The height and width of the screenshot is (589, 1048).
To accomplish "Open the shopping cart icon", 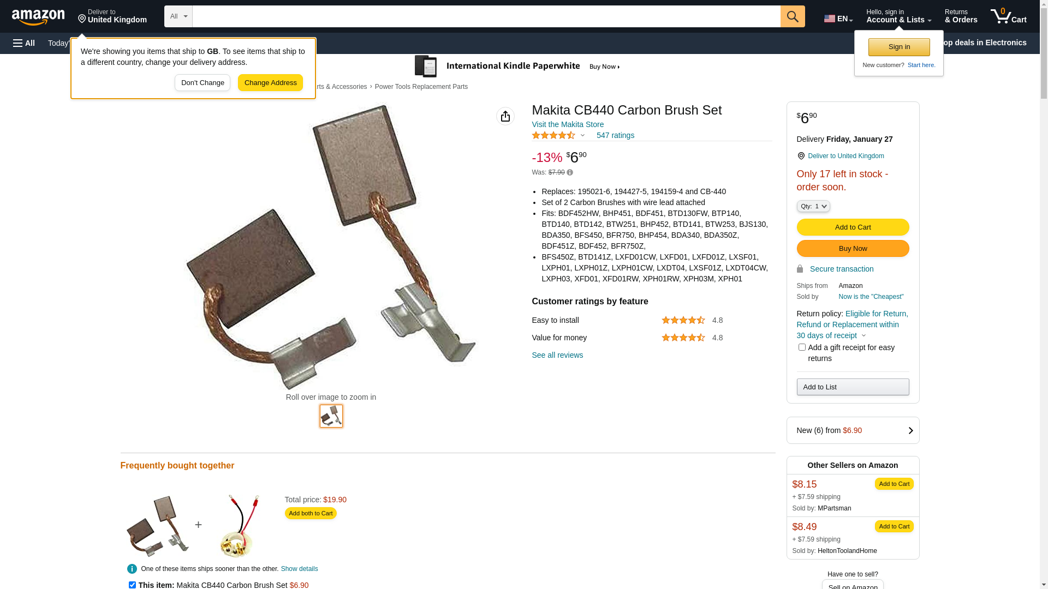I will point(1008,16).
